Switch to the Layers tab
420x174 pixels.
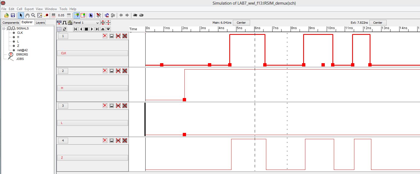point(40,23)
